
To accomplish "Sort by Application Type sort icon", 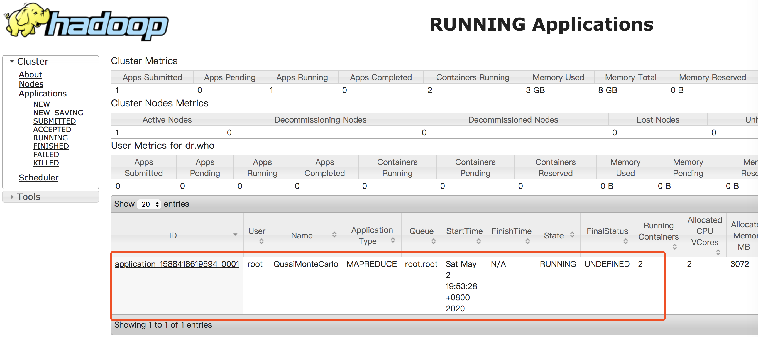I will click(393, 240).
